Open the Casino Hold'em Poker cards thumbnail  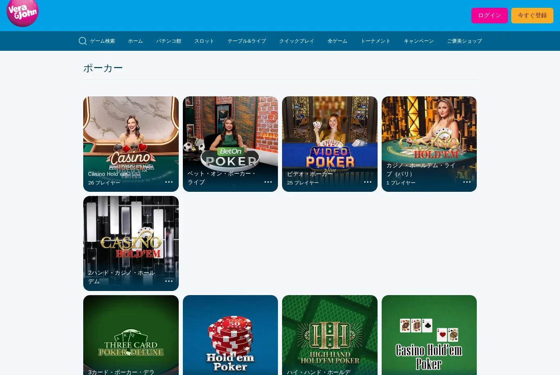pos(429,335)
